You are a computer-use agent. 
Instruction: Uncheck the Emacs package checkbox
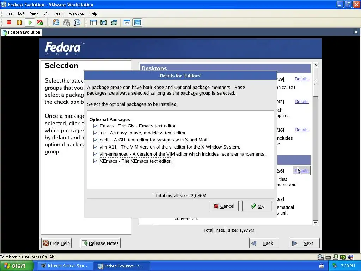click(x=96, y=126)
